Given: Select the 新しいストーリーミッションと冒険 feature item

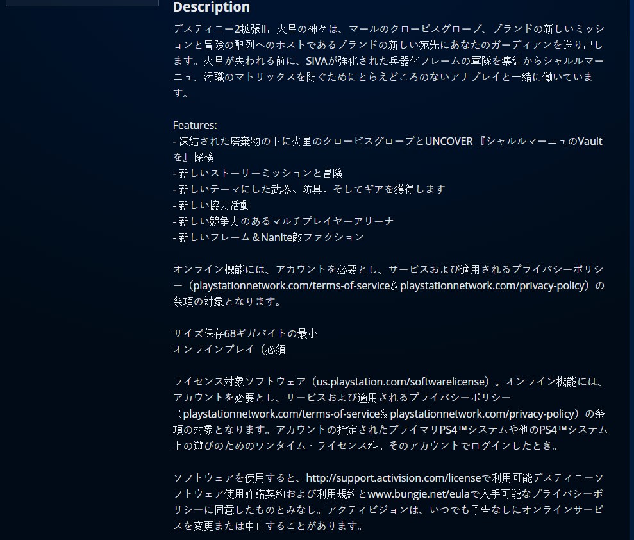Looking at the screenshot, I should pyautogui.click(x=258, y=173).
